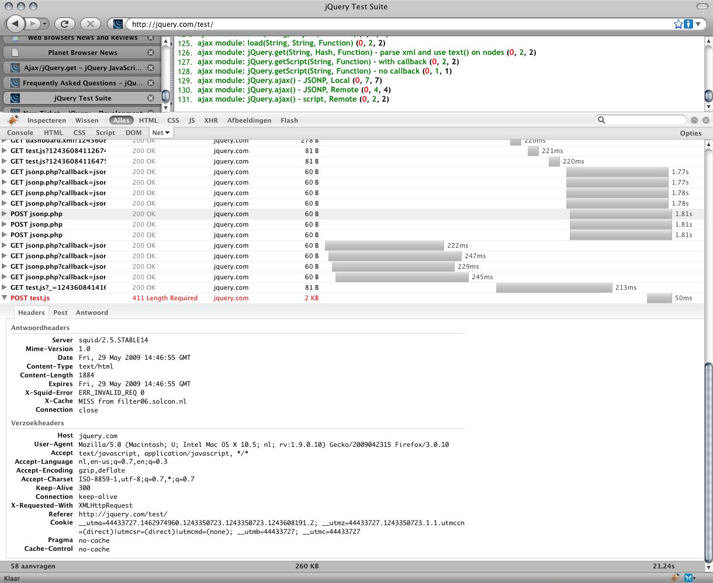Close the Firebug panel with its X icon

tap(706, 120)
